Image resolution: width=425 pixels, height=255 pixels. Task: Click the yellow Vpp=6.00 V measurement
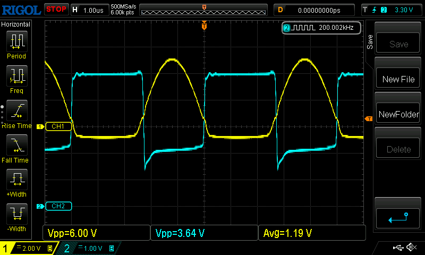(x=96, y=233)
